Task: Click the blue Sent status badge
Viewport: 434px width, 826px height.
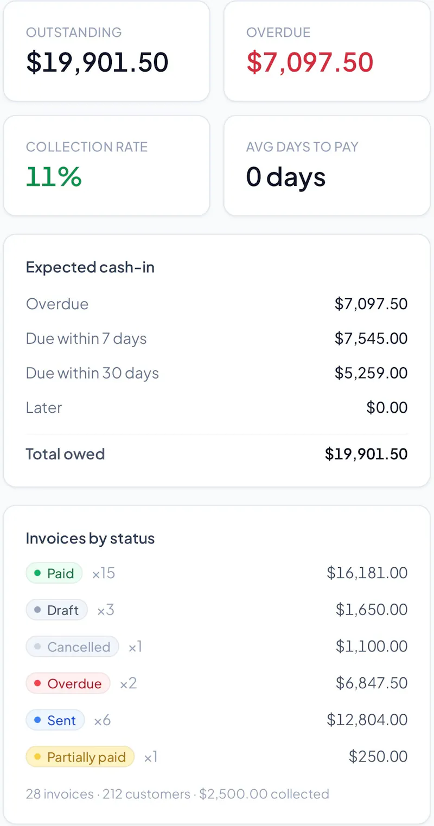Action: coord(55,720)
